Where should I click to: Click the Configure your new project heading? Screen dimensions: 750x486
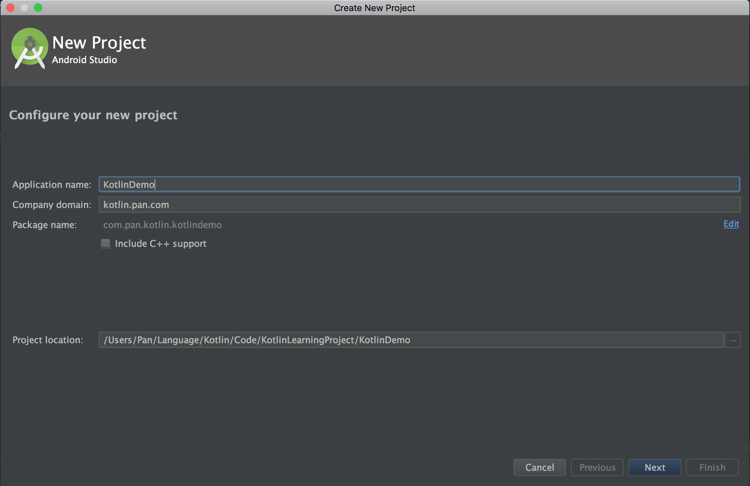coord(93,115)
